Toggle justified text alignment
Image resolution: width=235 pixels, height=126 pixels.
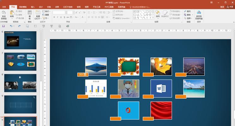click(x=99, y=17)
